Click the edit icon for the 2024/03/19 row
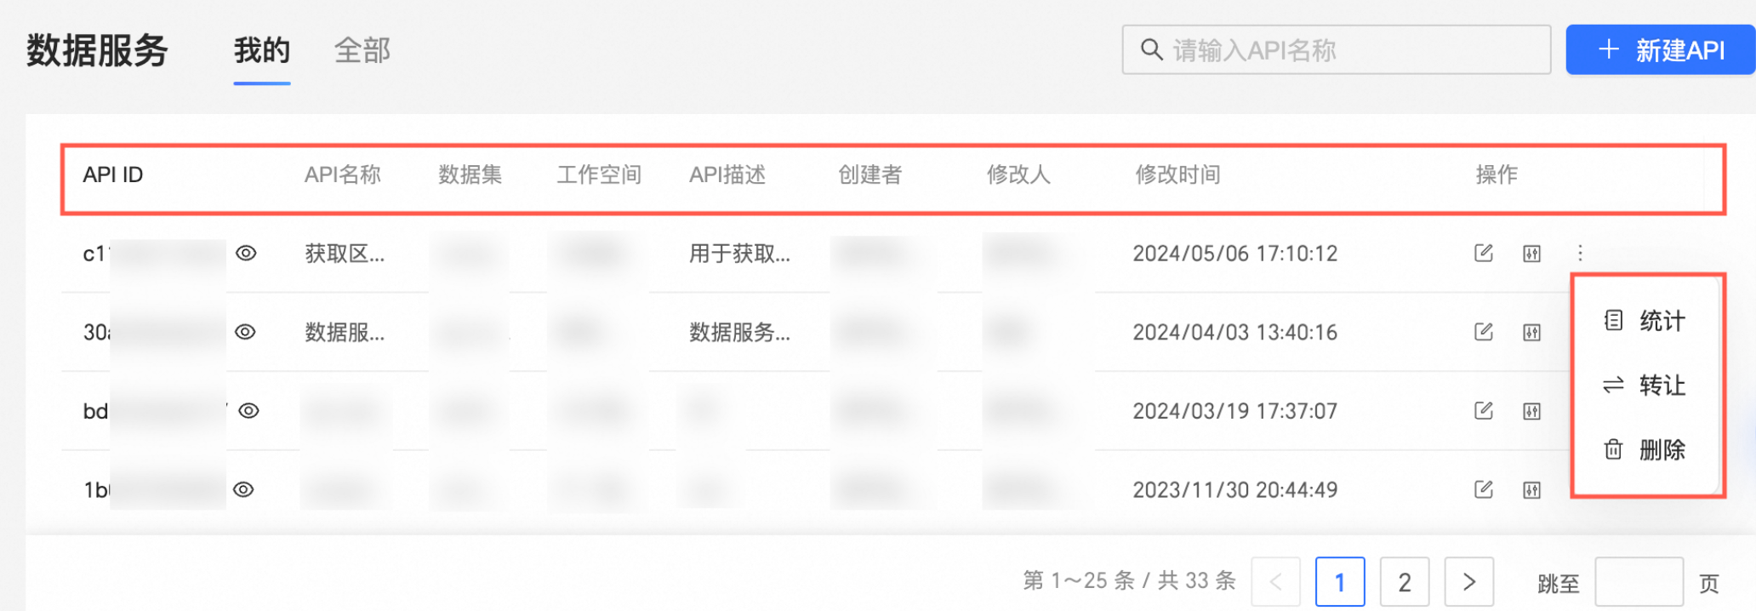 pos(1483,410)
